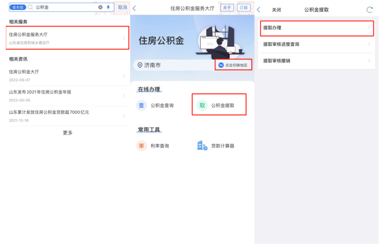The image size is (381, 246).
Task: Tap the location pin icon beside 济南市
Action: tap(140, 65)
